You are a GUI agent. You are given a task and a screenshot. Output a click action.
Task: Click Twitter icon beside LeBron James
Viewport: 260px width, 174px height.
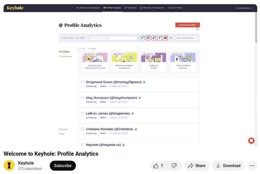coord(132,114)
